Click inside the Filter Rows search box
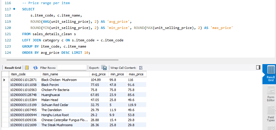This screenshot has height=130, width=276. [72, 68]
